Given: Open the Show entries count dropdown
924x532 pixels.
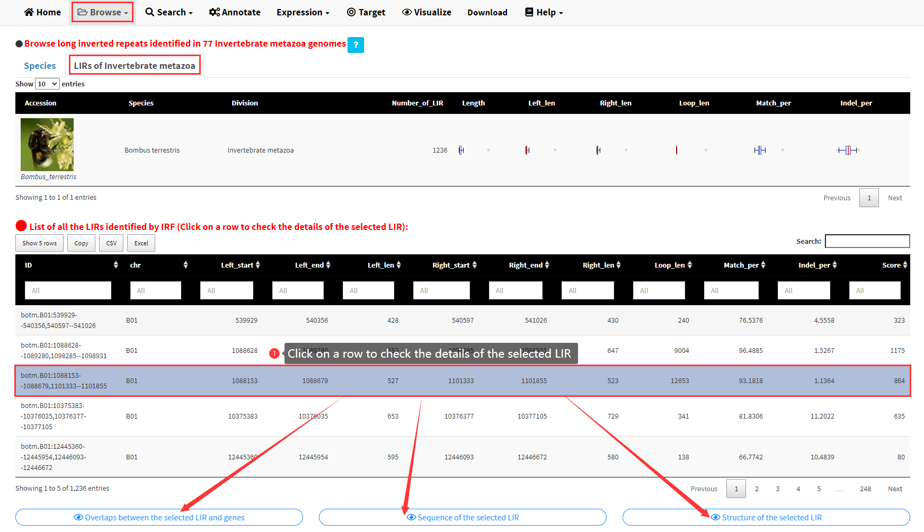Looking at the screenshot, I should [x=47, y=84].
